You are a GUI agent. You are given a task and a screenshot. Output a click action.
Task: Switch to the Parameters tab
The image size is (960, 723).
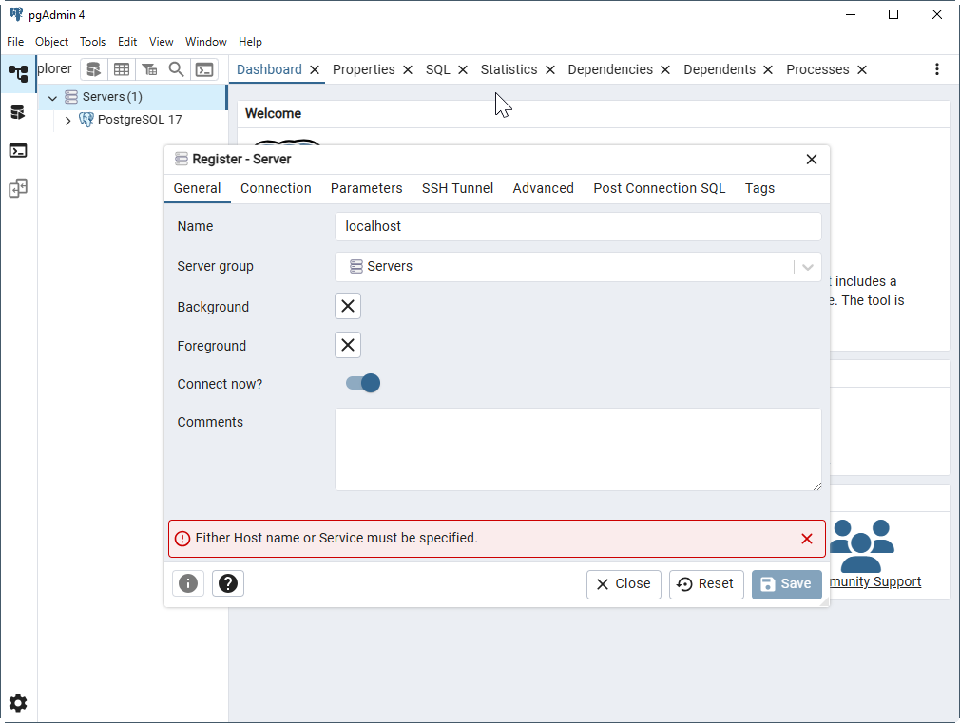366,188
